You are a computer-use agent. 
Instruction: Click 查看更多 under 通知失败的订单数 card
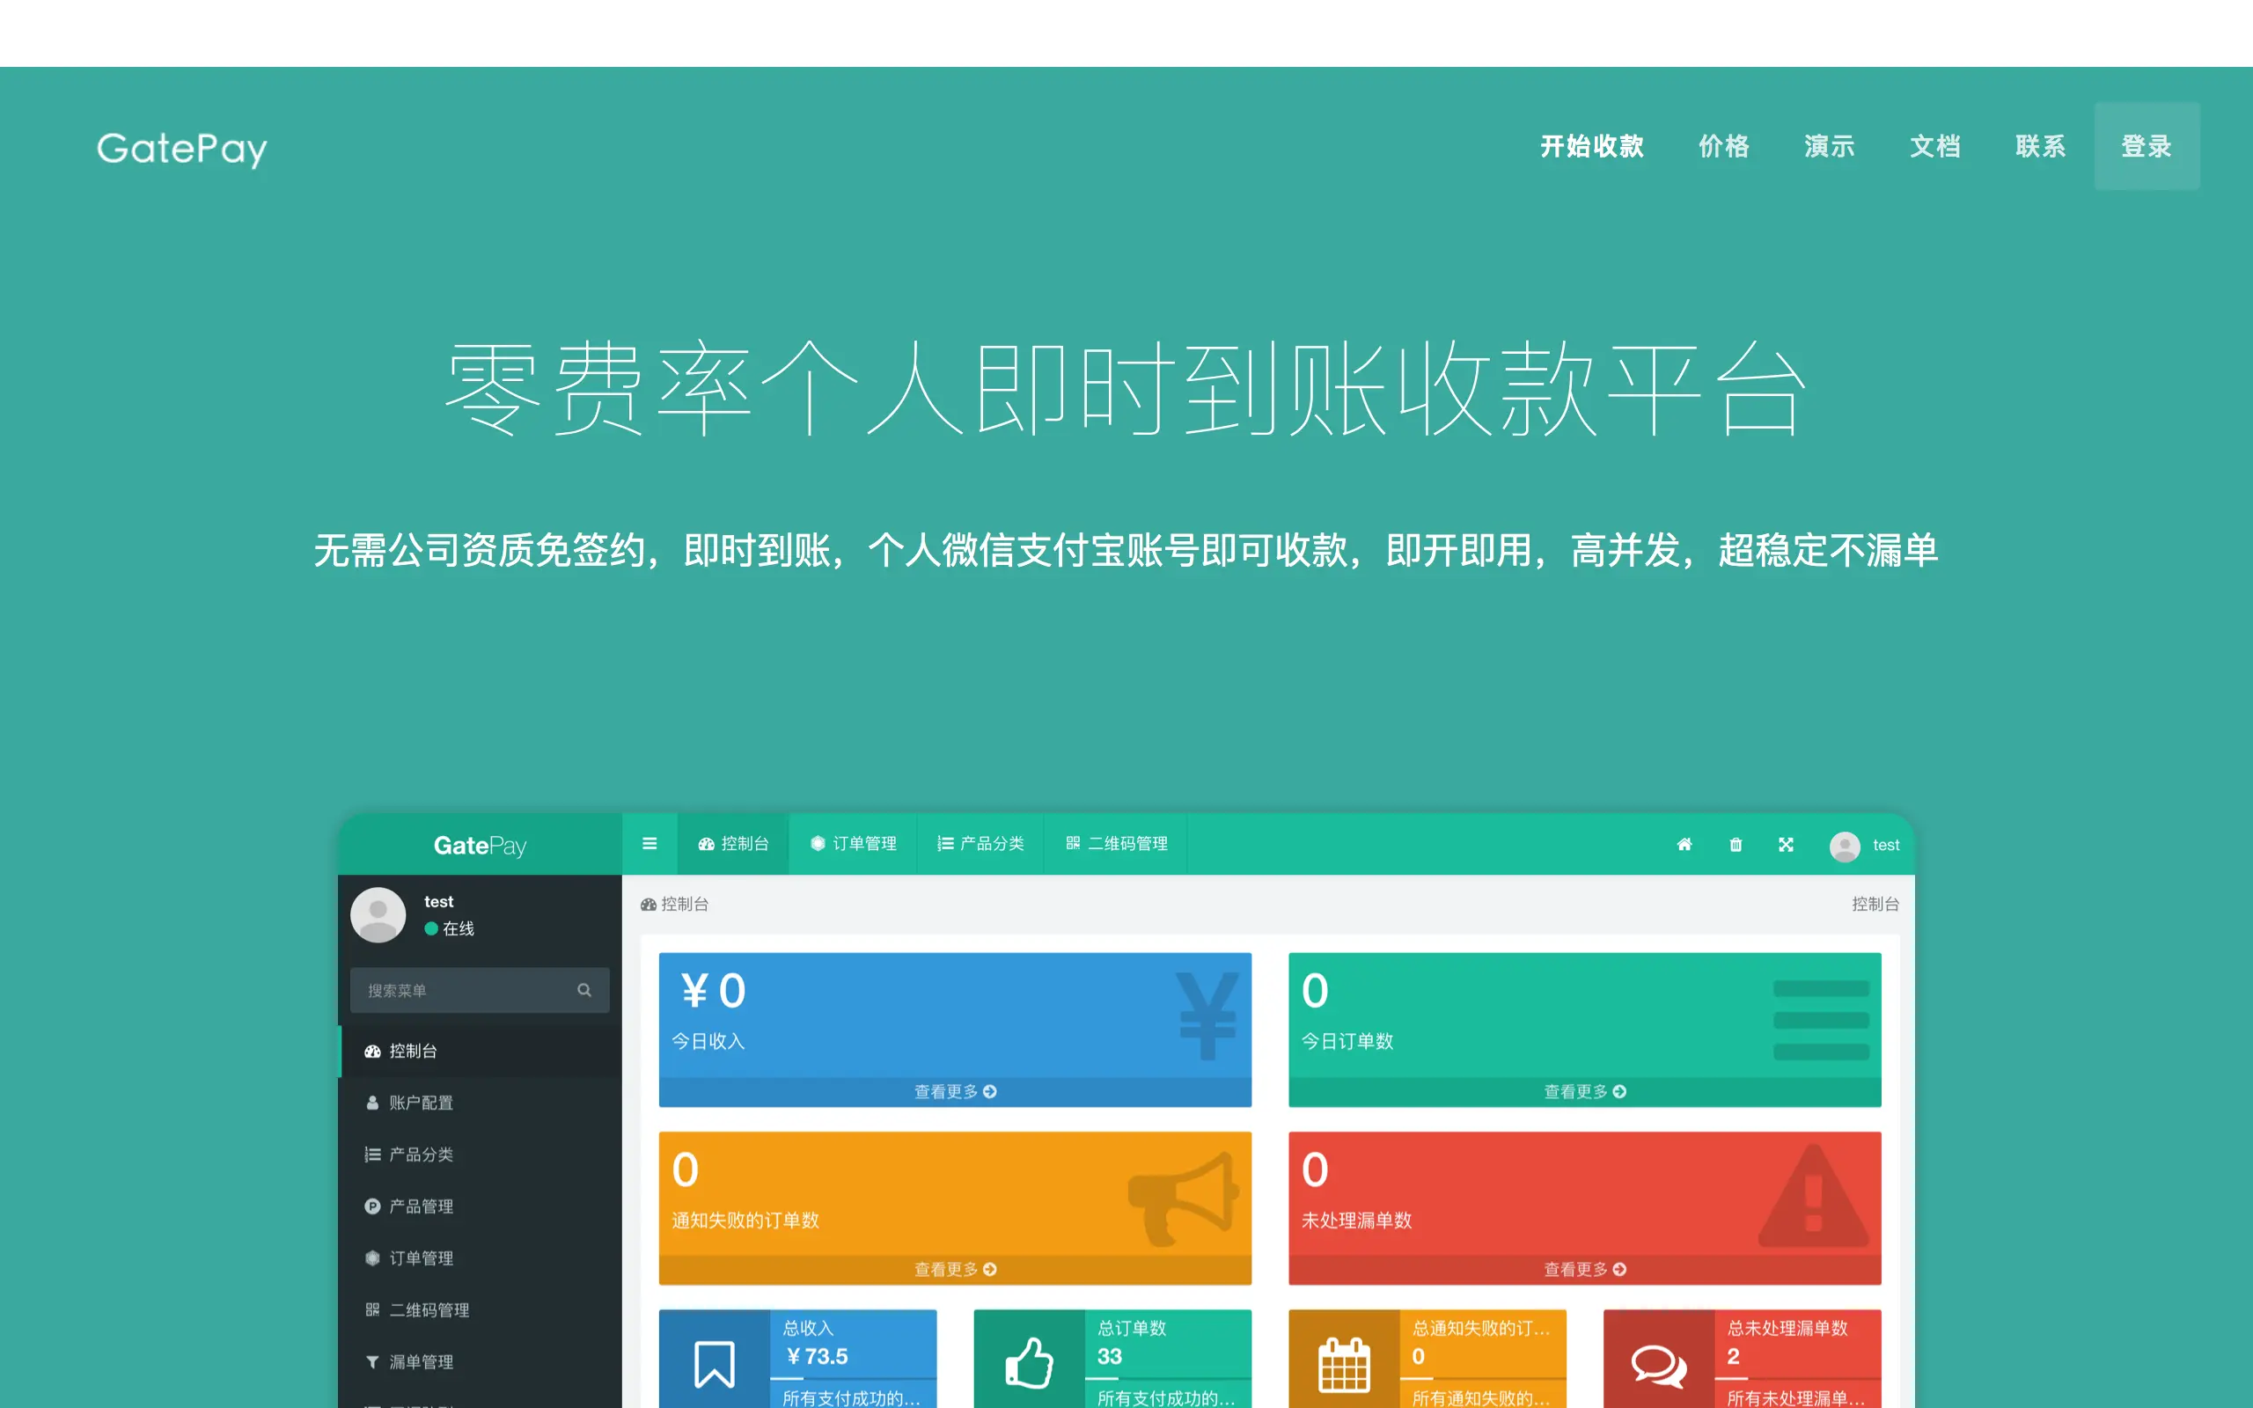coord(955,1269)
